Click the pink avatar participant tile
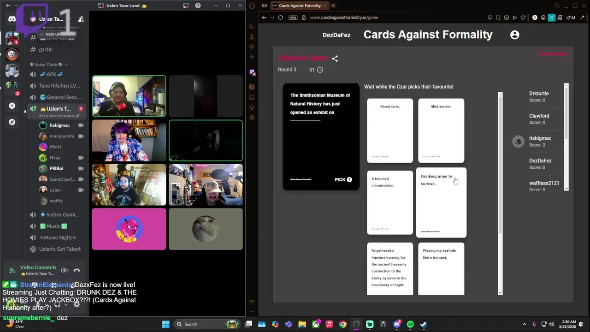 129,229
